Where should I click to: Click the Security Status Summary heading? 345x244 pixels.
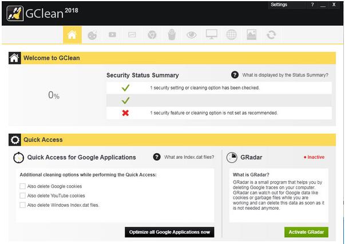coord(142,75)
